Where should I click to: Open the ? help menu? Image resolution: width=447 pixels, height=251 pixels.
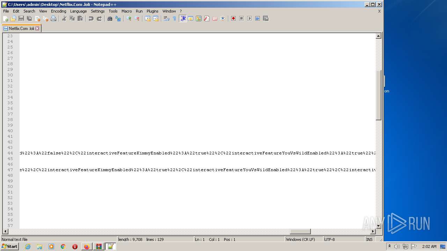point(181,11)
